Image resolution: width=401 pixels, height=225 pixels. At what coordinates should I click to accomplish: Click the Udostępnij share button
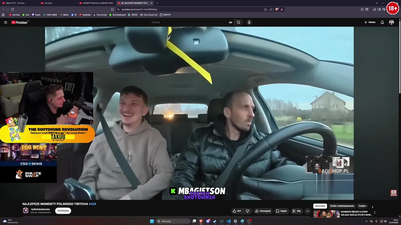point(263,211)
